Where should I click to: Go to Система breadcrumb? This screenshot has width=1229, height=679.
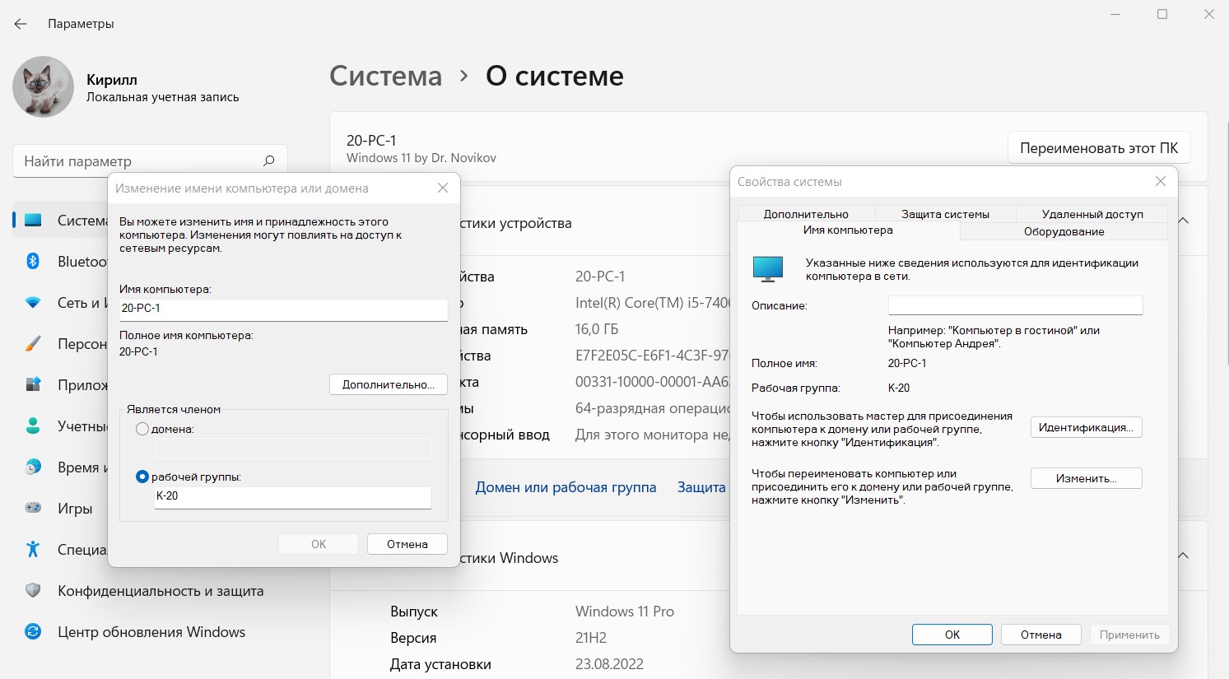[x=385, y=76]
